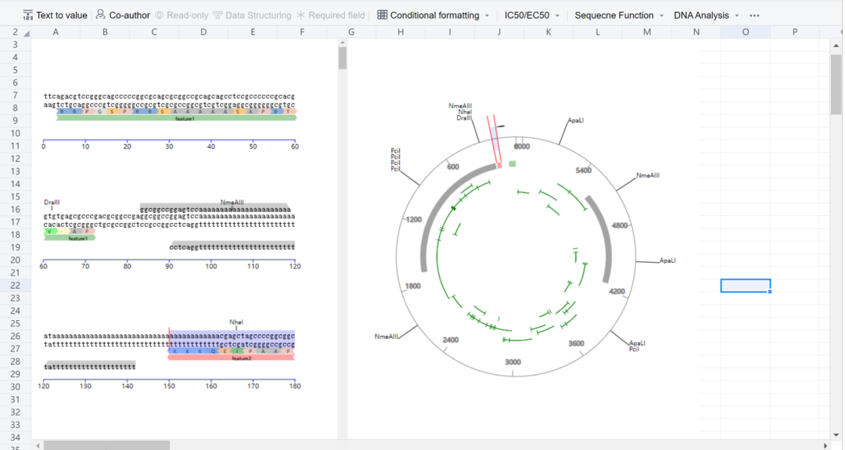Click the select-all corner triangle

pos(27,34)
